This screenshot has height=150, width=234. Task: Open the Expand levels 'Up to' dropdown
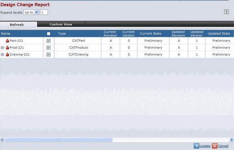coord(31,12)
